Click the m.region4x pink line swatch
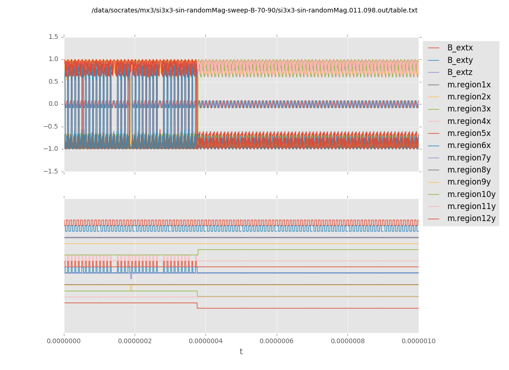The height and width of the screenshot is (370, 509). (434, 121)
